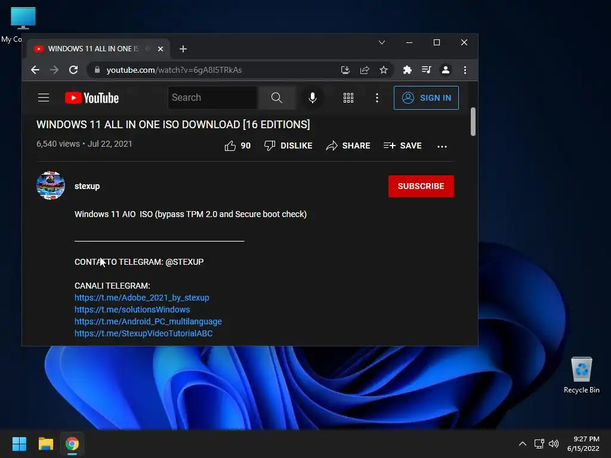Go back with Chrome back arrow
Screen dimensions: 611x458
(35, 70)
